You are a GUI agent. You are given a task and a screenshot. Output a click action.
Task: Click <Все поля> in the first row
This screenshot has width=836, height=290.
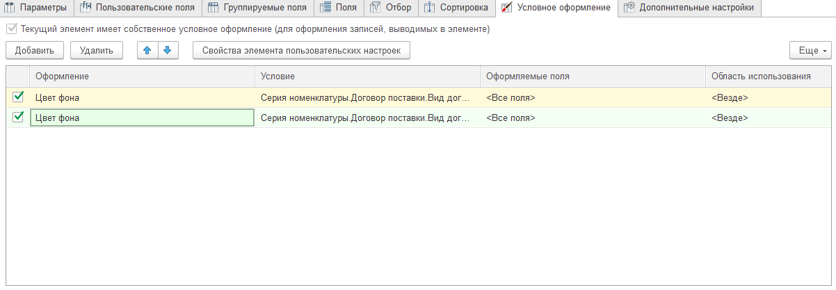[x=511, y=98]
